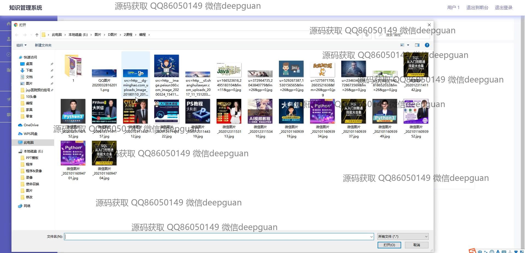Image resolution: width=525 pixels, height=253 pixels.
Task: Close the 打开 file dialog
Action: coord(429,25)
